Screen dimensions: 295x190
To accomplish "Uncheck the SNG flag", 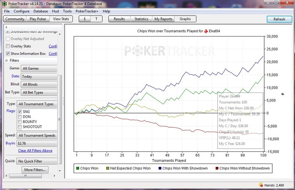I will (20, 111).
